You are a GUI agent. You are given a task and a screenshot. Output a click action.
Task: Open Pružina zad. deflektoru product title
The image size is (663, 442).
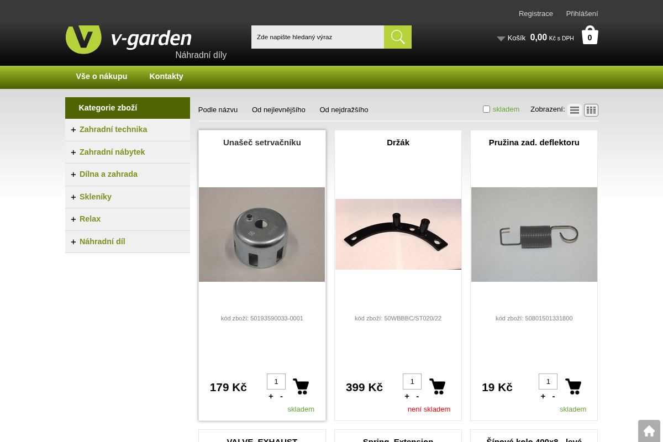(x=534, y=142)
